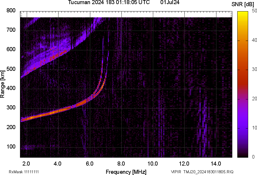Click range axis tick 500
This screenshot has height=175, width=257.
click(11, 69)
